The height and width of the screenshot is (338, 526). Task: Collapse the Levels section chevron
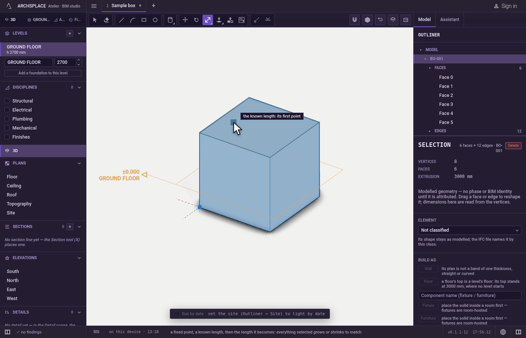point(79,33)
